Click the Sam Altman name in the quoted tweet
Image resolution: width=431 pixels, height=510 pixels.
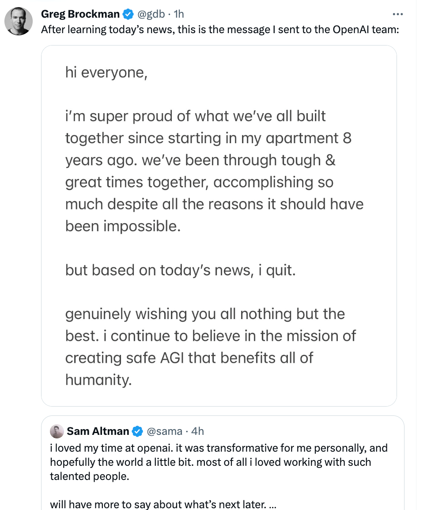[98, 431]
